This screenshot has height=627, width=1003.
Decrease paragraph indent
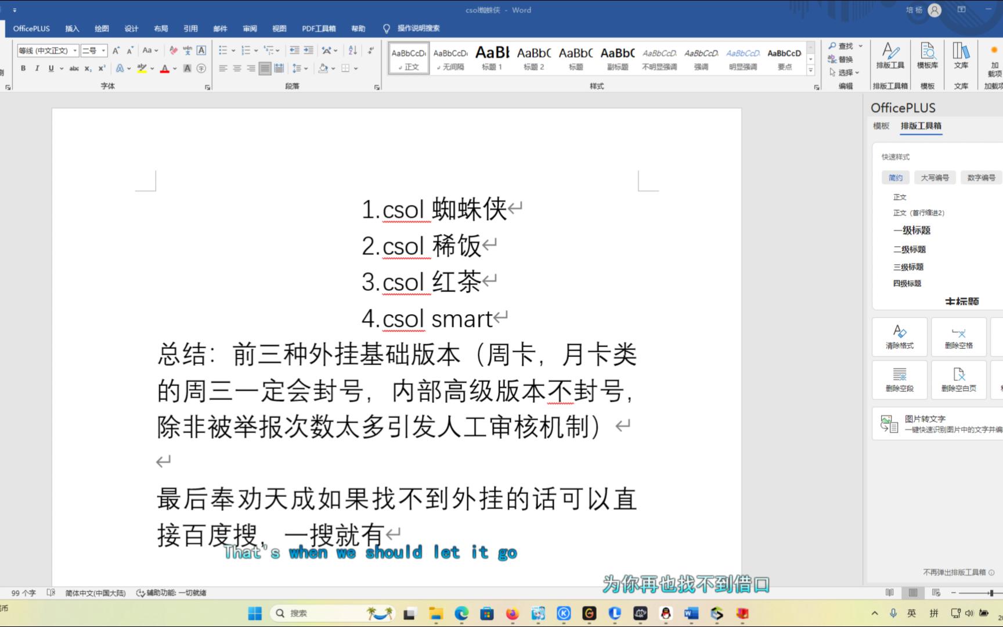(294, 51)
